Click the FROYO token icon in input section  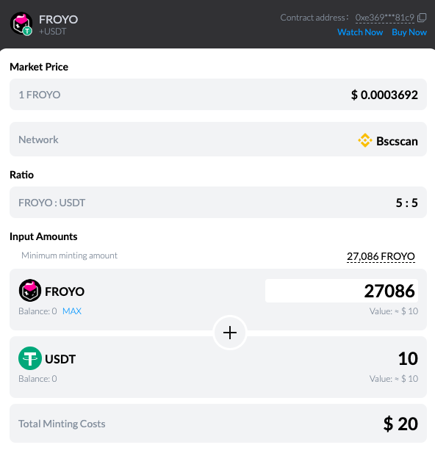(30, 290)
